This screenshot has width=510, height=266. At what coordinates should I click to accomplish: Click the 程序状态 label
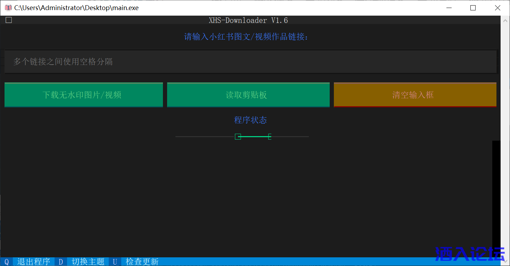[x=250, y=120]
